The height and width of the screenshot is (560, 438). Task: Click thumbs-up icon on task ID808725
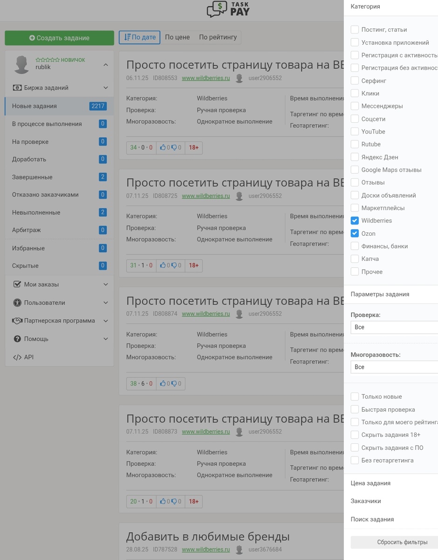coord(163,266)
